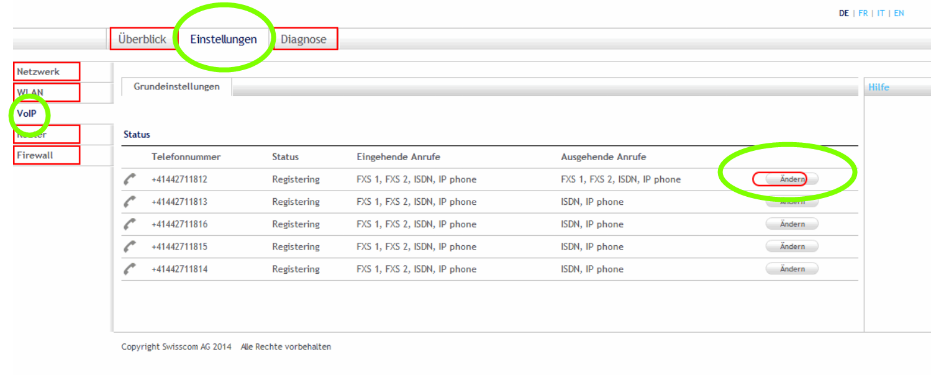
Task: Switch language to EN
Action: coord(899,13)
